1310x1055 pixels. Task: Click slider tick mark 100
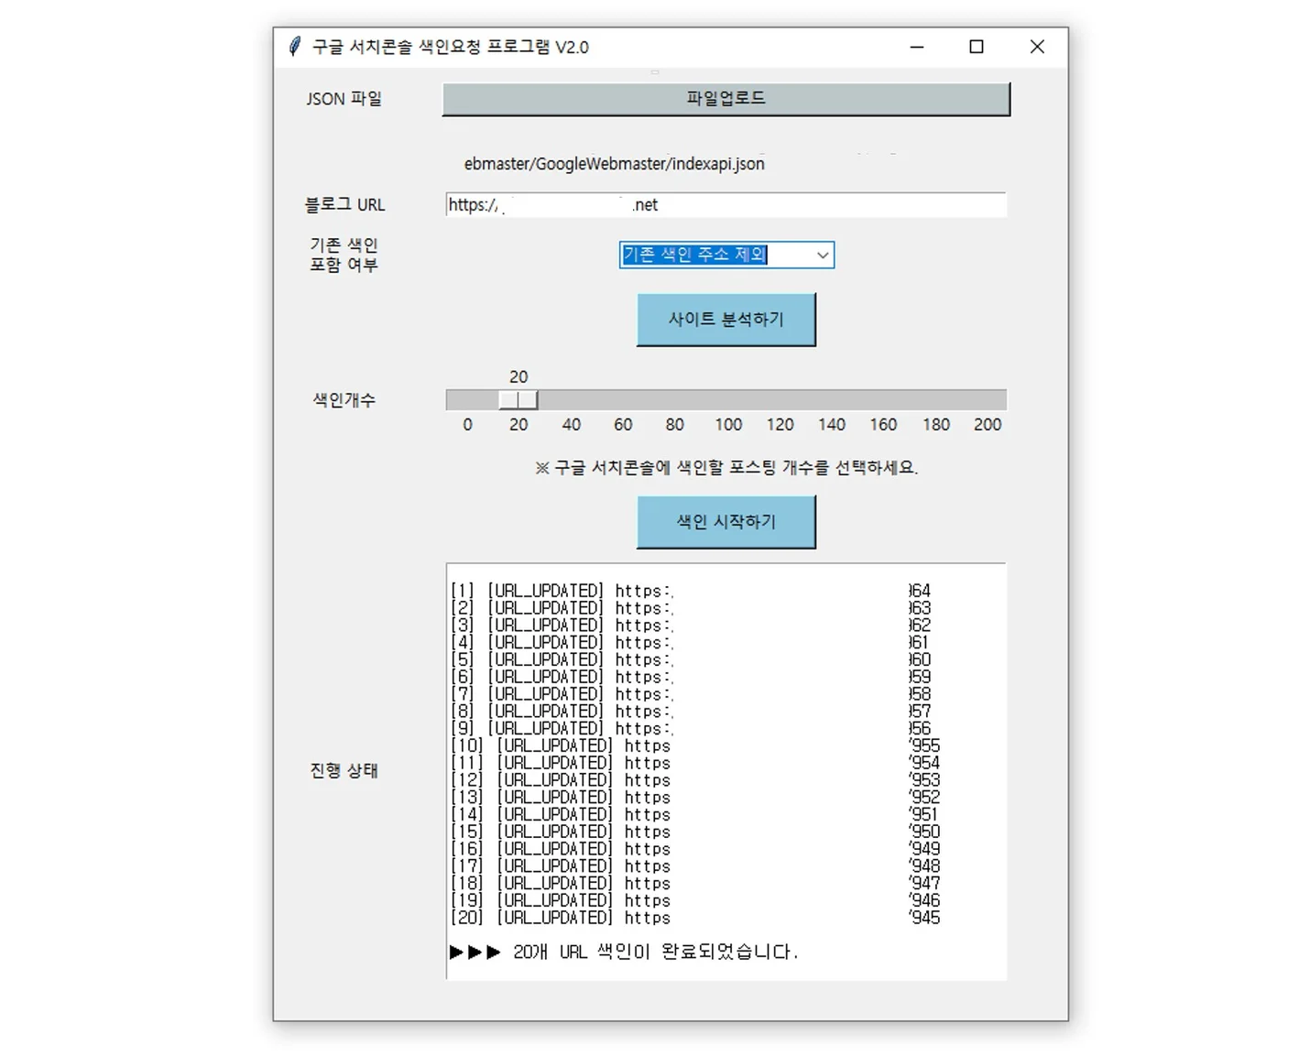pyautogui.click(x=728, y=425)
